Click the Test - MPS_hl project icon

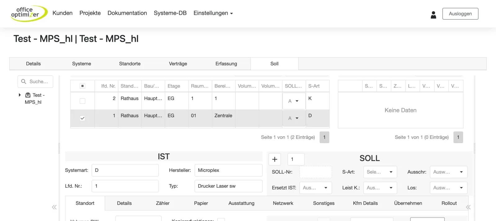[x=28, y=95]
